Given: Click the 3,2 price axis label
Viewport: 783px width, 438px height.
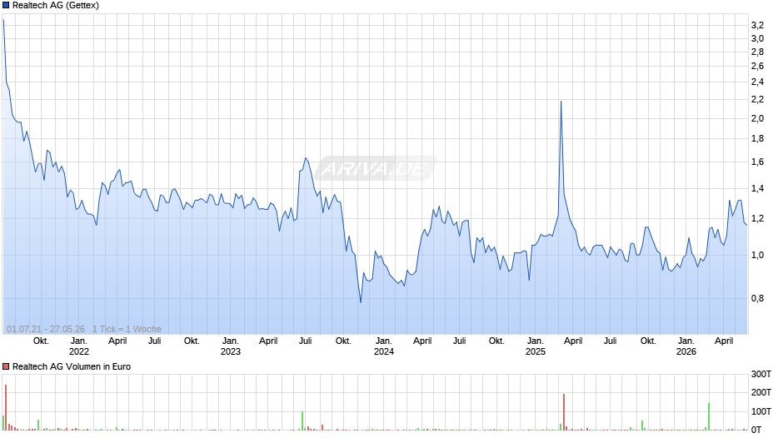Looking at the screenshot, I should pos(757,25).
